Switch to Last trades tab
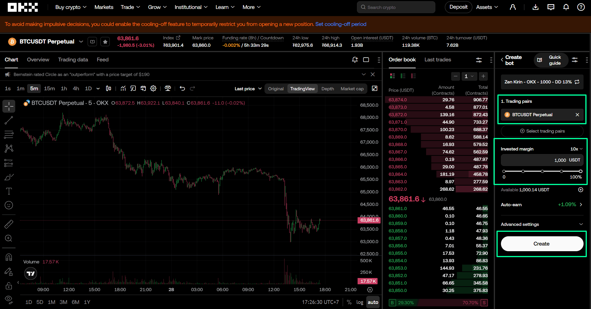 coord(437,60)
